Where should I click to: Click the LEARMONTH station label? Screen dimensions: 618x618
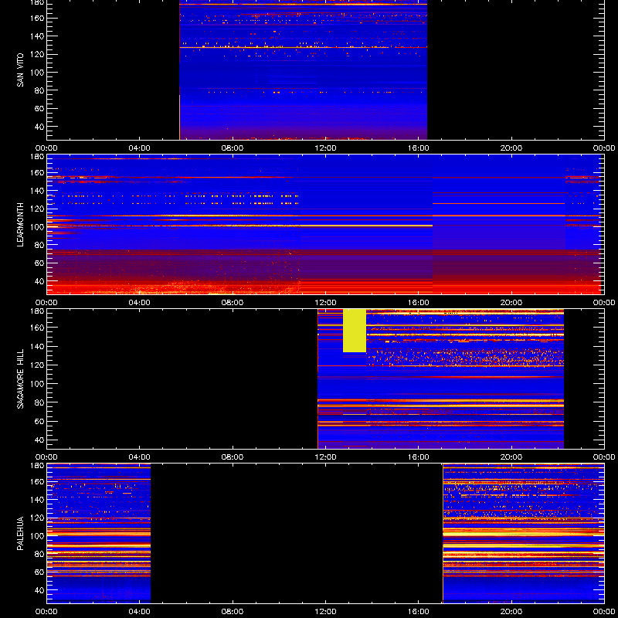pyautogui.click(x=20, y=225)
